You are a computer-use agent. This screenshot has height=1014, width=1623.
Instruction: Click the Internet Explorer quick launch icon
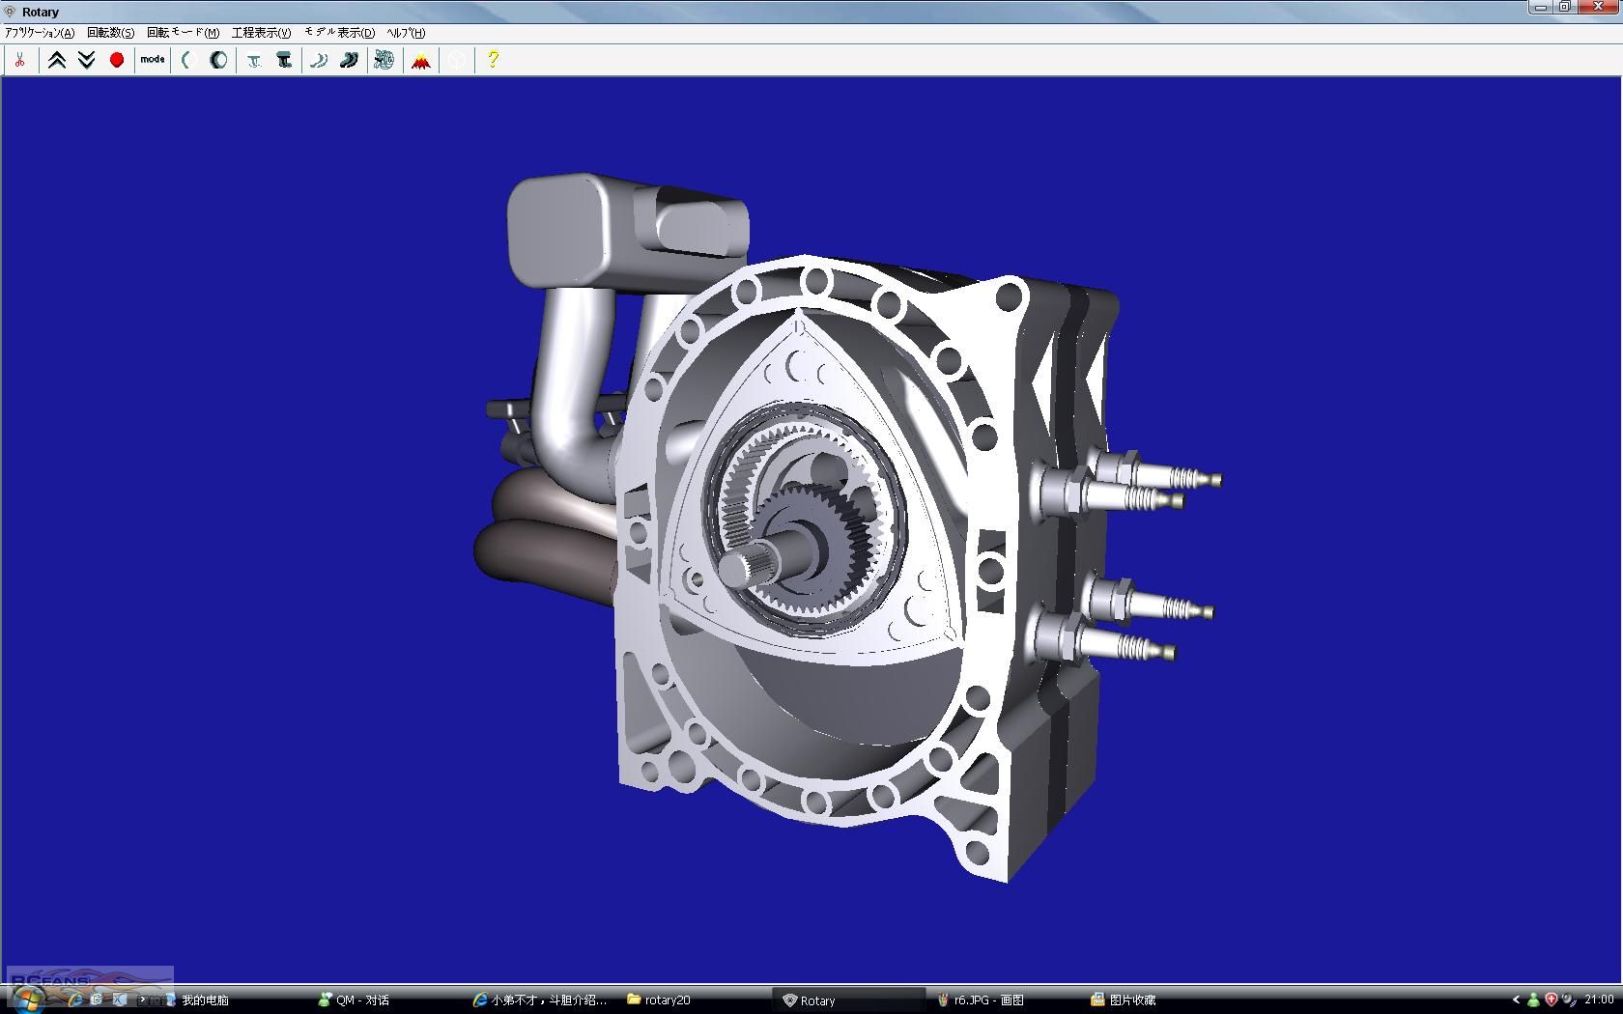75,1000
